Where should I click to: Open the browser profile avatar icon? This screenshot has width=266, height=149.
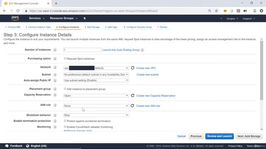tap(255, 11)
